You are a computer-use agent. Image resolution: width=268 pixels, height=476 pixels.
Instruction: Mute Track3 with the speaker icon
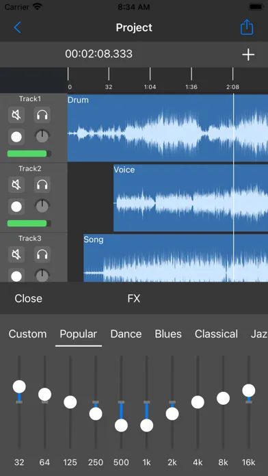[x=16, y=254]
